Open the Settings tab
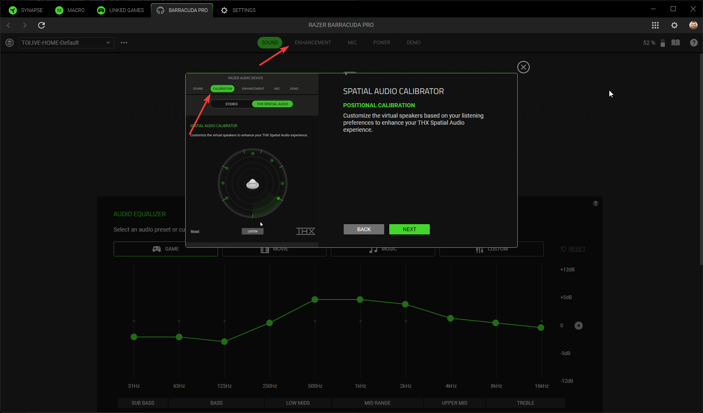 click(x=238, y=10)
